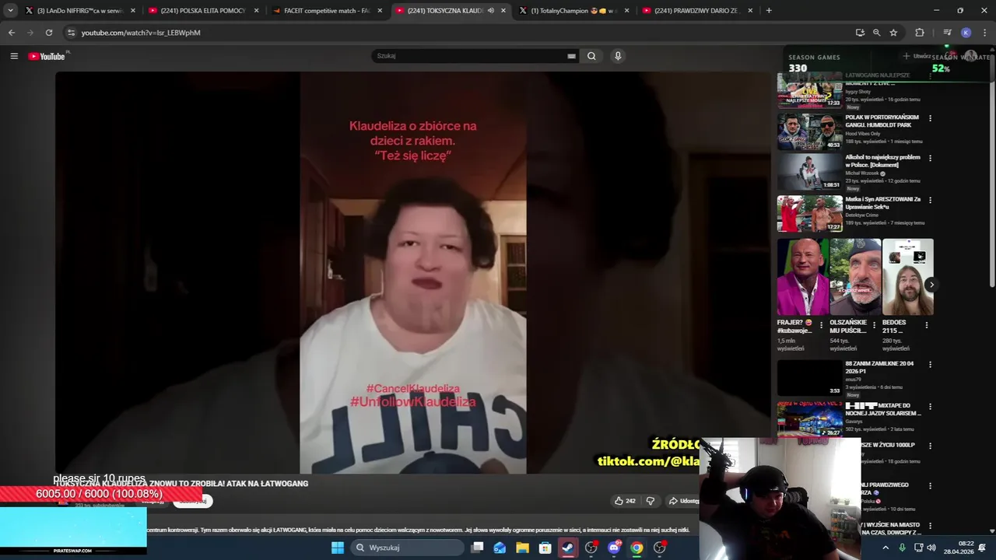
Task: Reload the page with the refresh icon
Action: 49,33
